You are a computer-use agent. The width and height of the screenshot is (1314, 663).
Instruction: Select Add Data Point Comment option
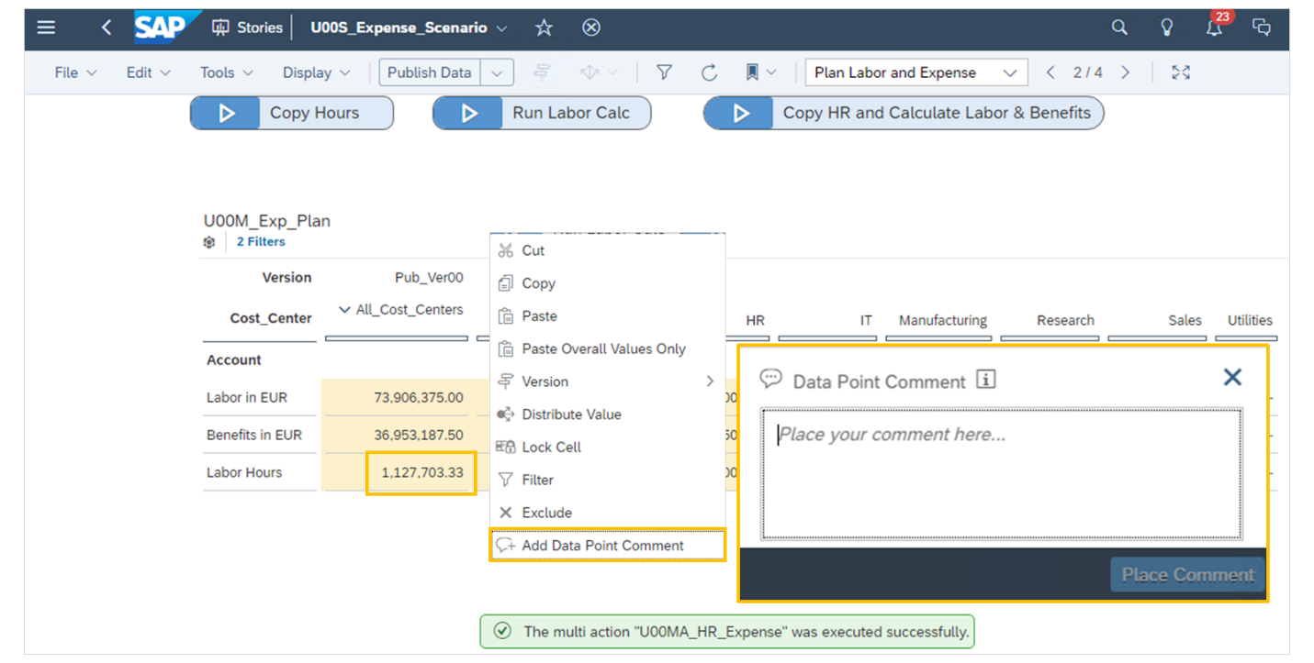click(602, 546)
